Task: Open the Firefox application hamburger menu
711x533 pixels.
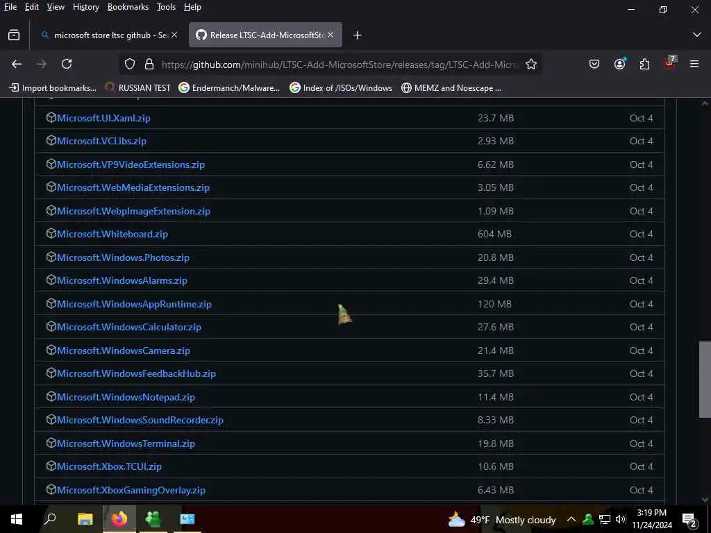Action: pos(694,65)
